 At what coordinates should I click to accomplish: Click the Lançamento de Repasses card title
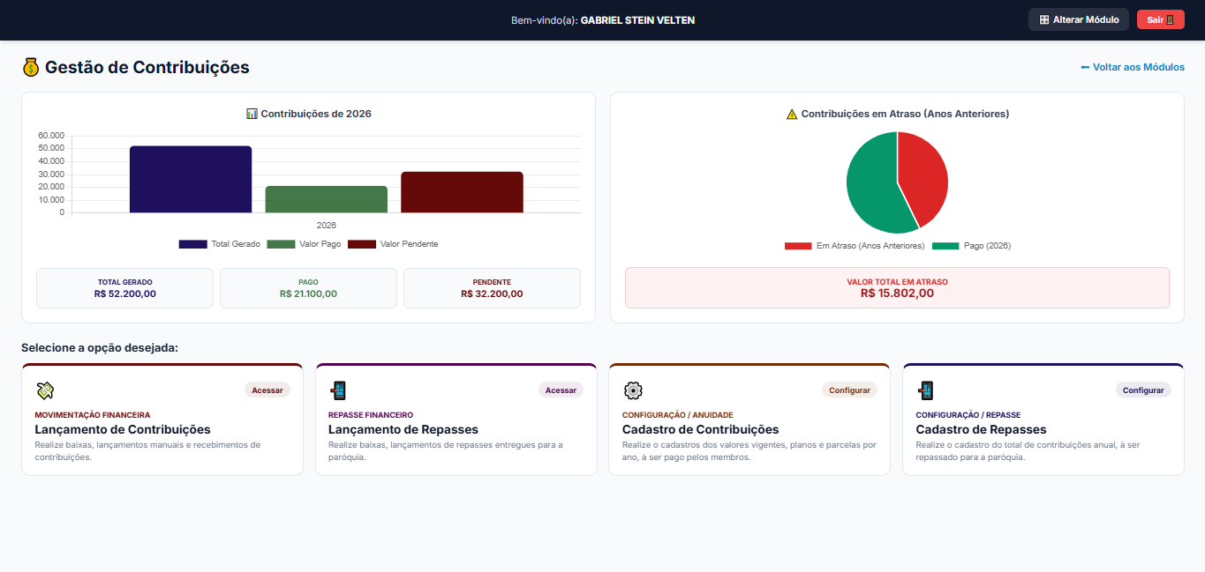click(x=403, y=429)
